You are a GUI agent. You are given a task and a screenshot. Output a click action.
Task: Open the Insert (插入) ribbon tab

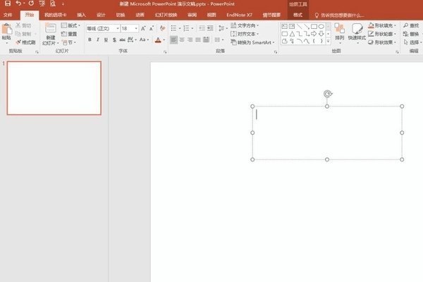(82, 14)
